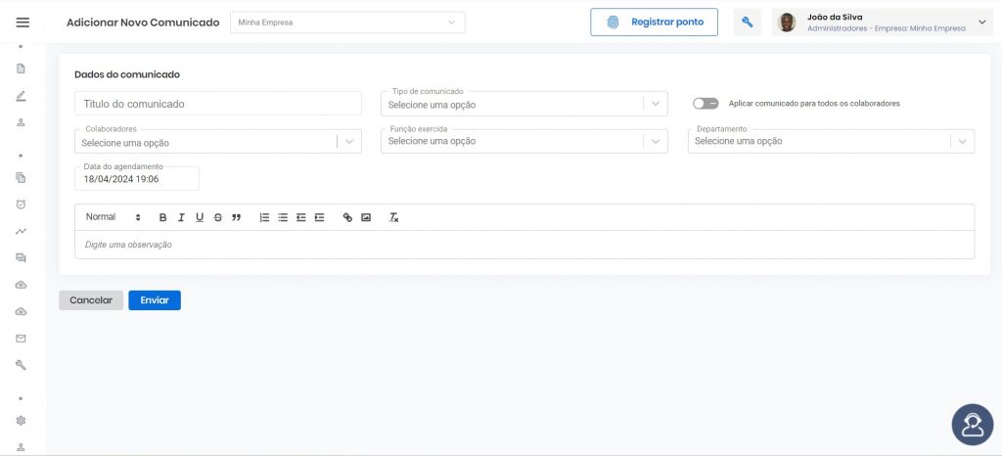
Task: Toggle strikethrough formatting in the editor
Action: (x=218, y=218)
